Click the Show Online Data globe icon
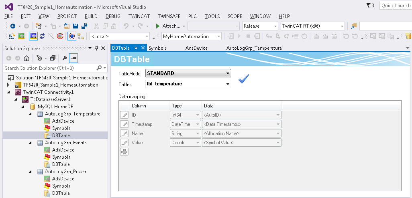Viewport: 412px width, 198px height. click(x=71, y=36)
